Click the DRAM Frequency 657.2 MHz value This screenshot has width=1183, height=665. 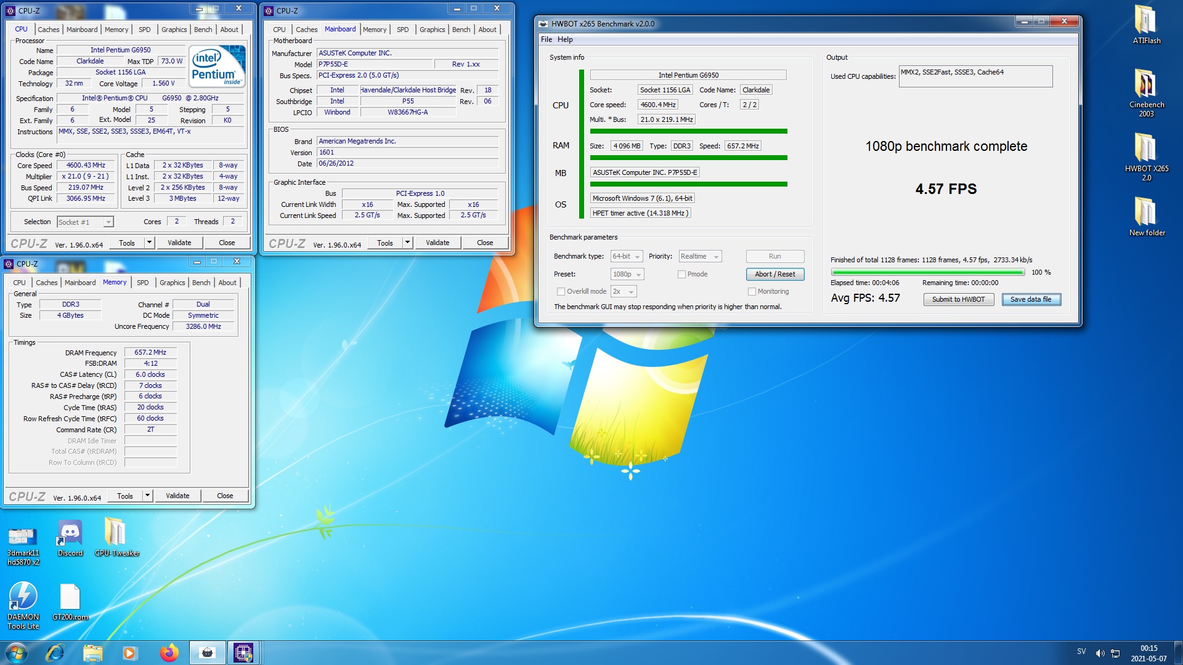pos(150,353)
